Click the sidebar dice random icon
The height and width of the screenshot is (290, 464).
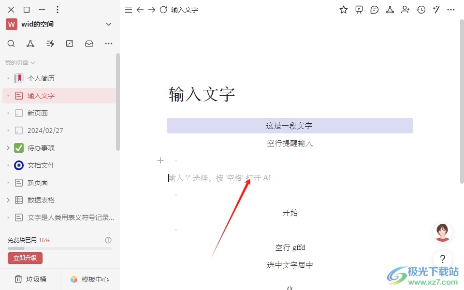(x=70, y=44)
